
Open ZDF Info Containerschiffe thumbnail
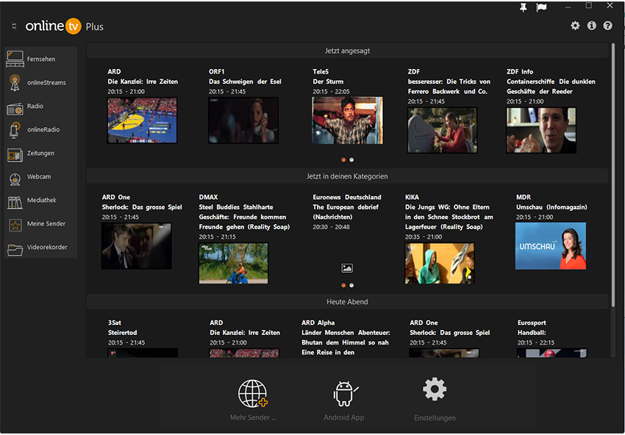click(541, 130)
